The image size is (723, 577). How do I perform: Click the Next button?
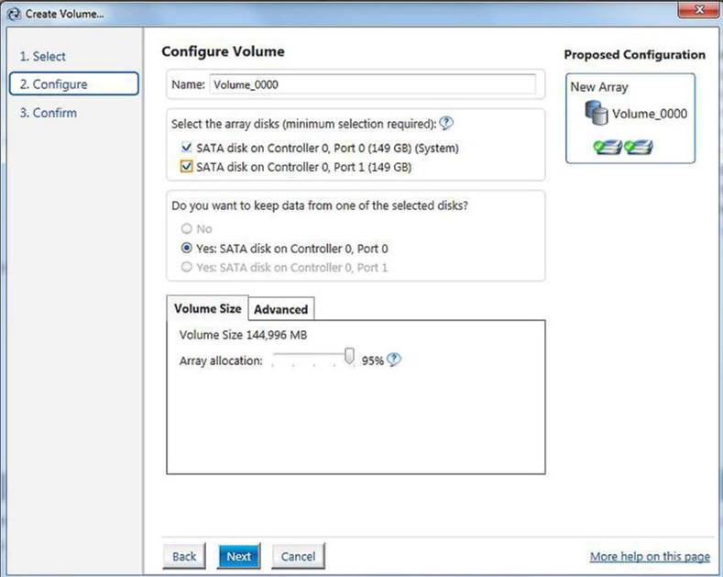(239, 556)
